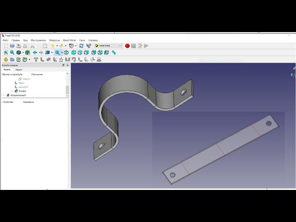Undo the last action

click(52, 46)
